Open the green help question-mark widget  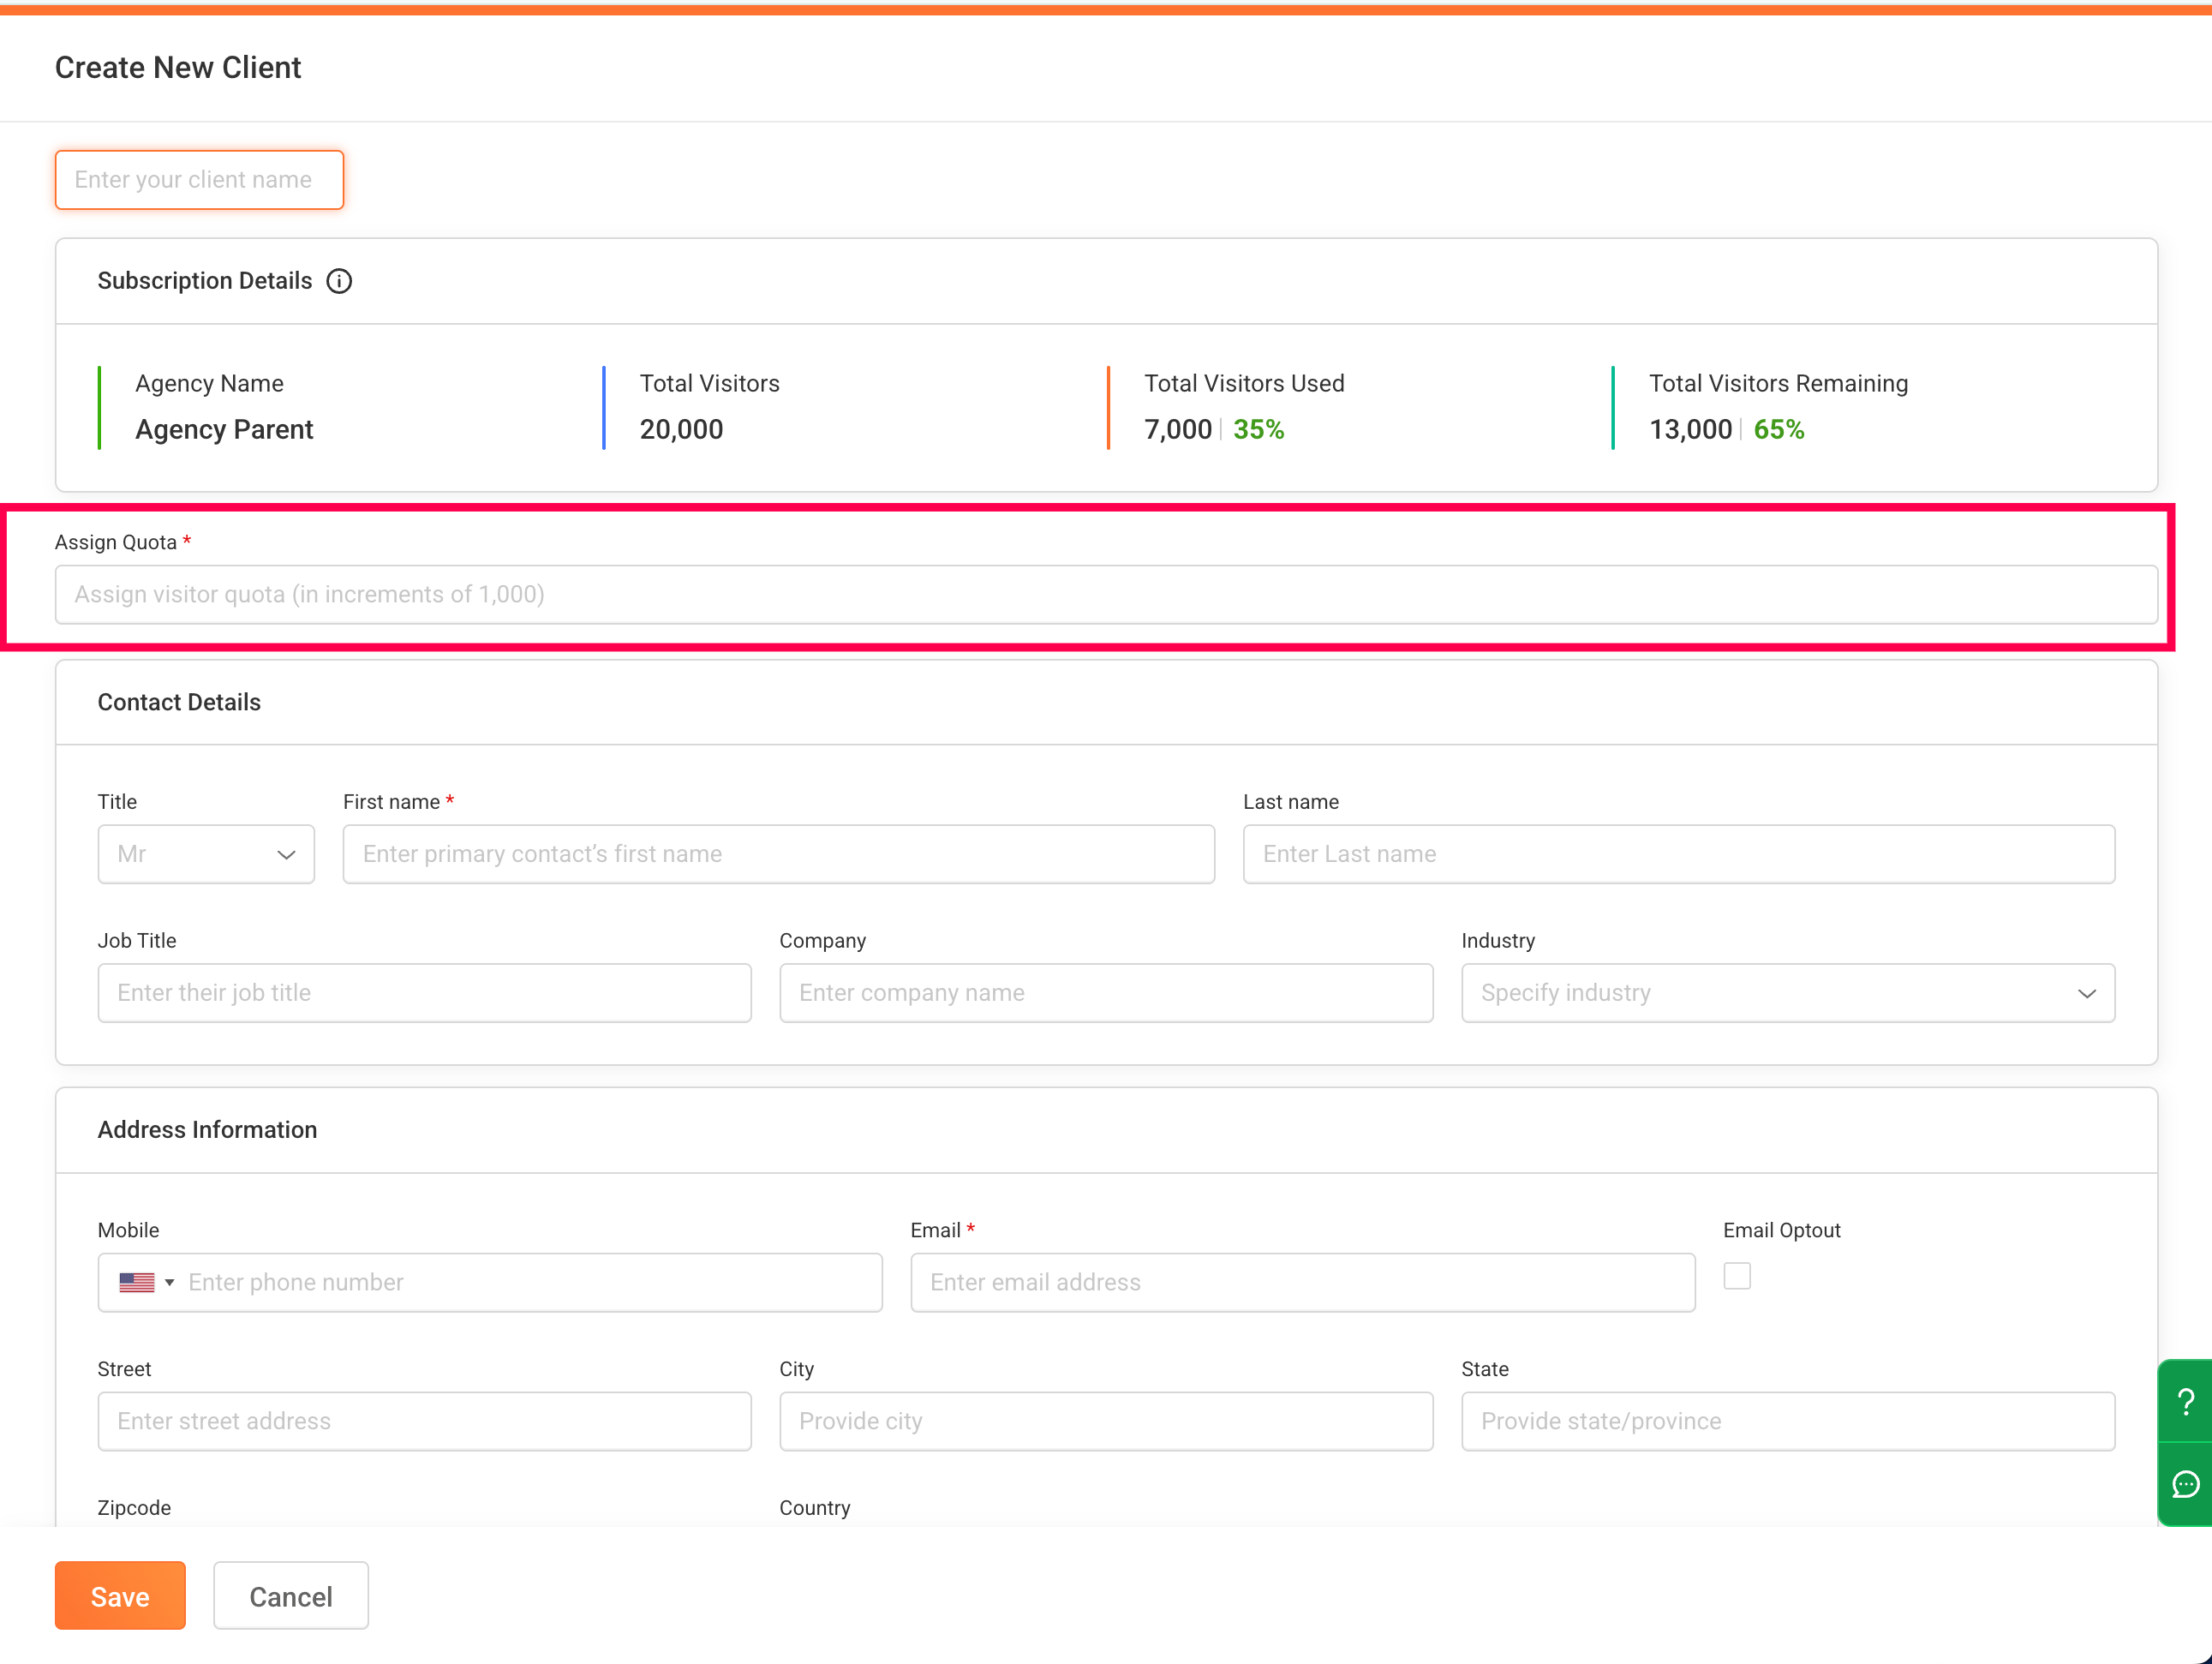[x=2186, y=1402]
